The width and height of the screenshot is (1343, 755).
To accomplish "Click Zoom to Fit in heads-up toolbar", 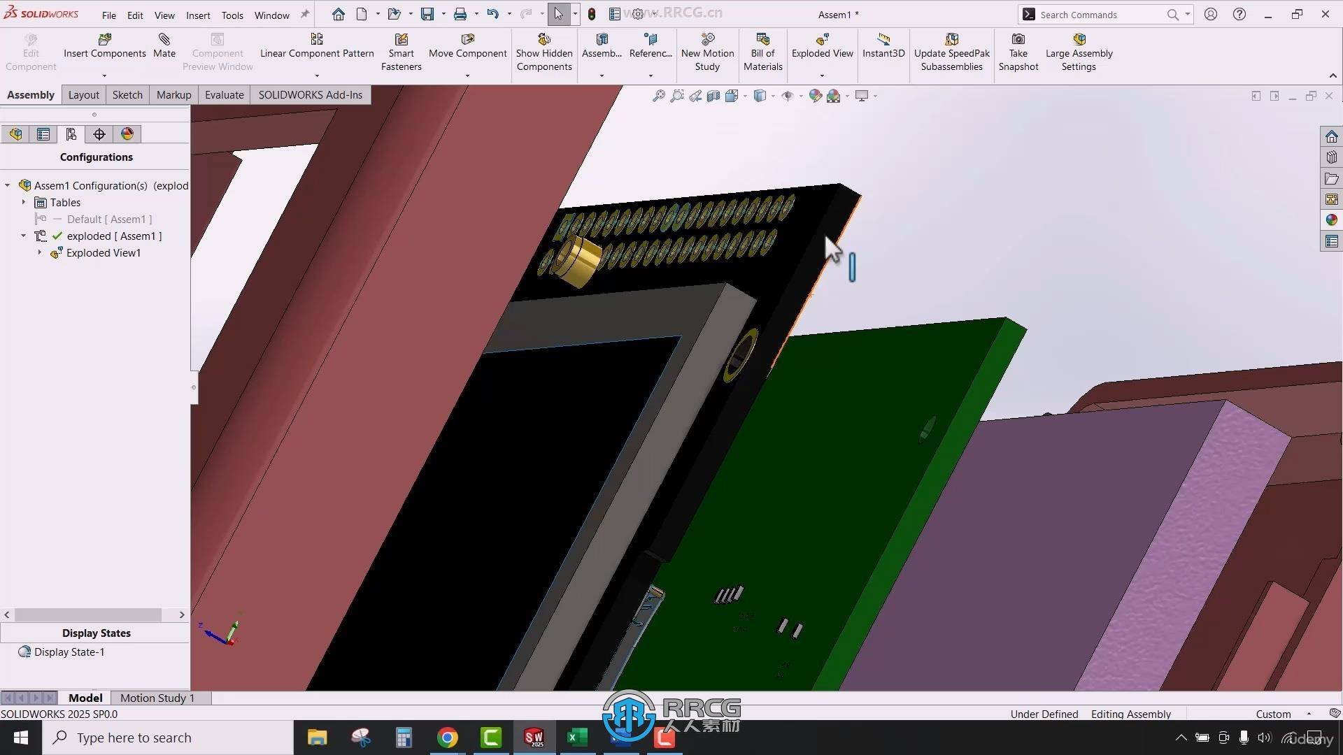I will click(x=658, y=96).
